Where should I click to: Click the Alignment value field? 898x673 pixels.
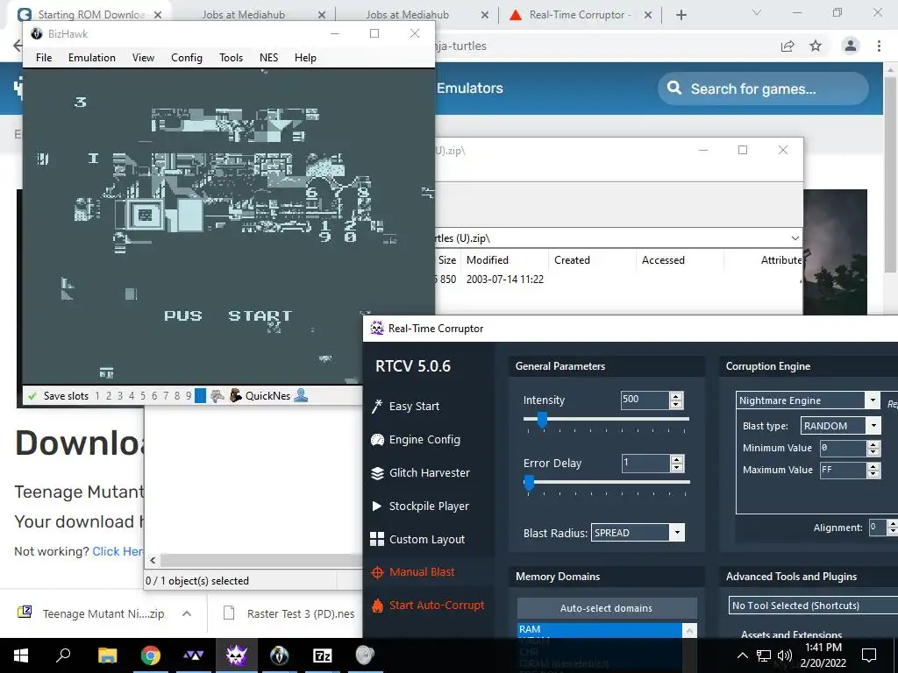point(877,528)
